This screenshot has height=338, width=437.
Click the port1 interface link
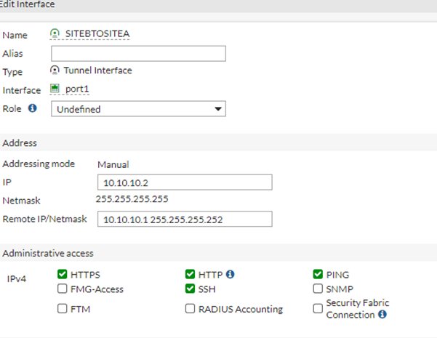[76, 90]
